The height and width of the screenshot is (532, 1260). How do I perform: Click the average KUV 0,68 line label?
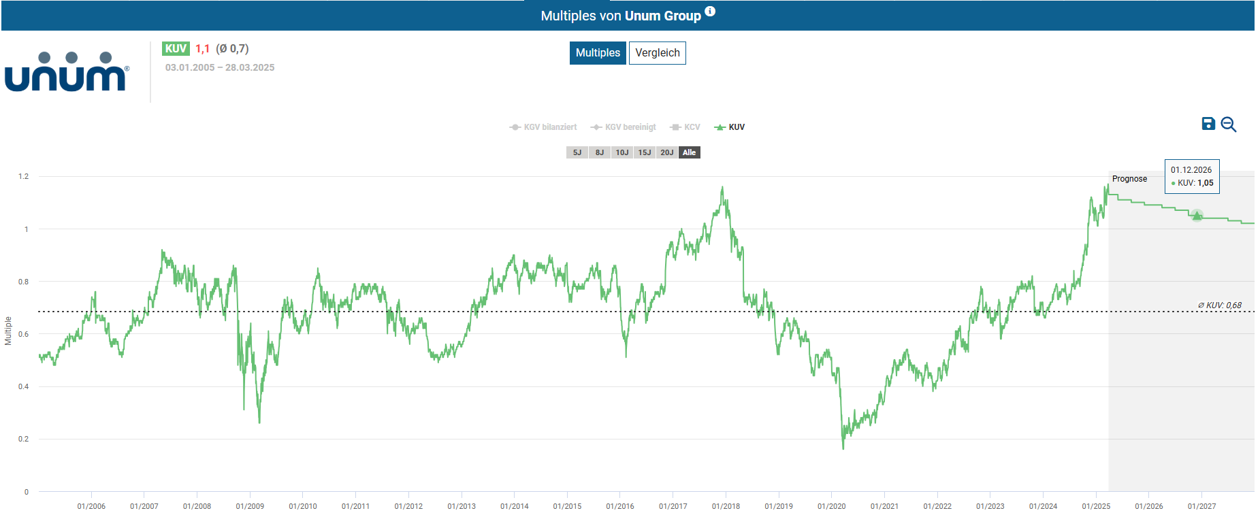coord(1220,305)
